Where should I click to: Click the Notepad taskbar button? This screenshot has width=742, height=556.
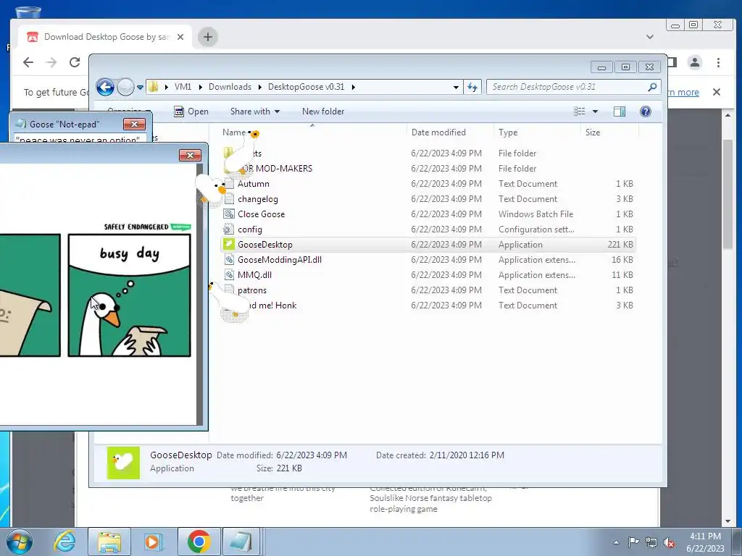click(x=241, y=542)
